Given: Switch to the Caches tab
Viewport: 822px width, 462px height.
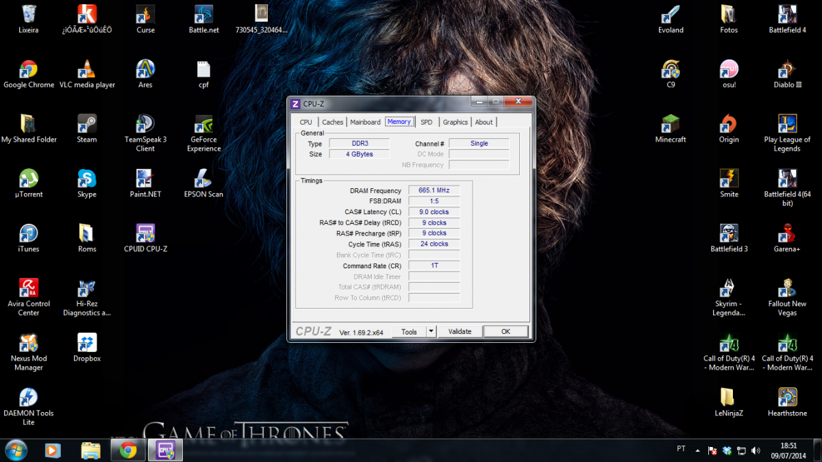Looking at the screenshot, I should pos(332,122).
